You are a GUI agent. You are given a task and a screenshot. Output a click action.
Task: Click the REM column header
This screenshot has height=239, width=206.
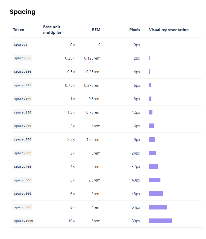[96, 30]
